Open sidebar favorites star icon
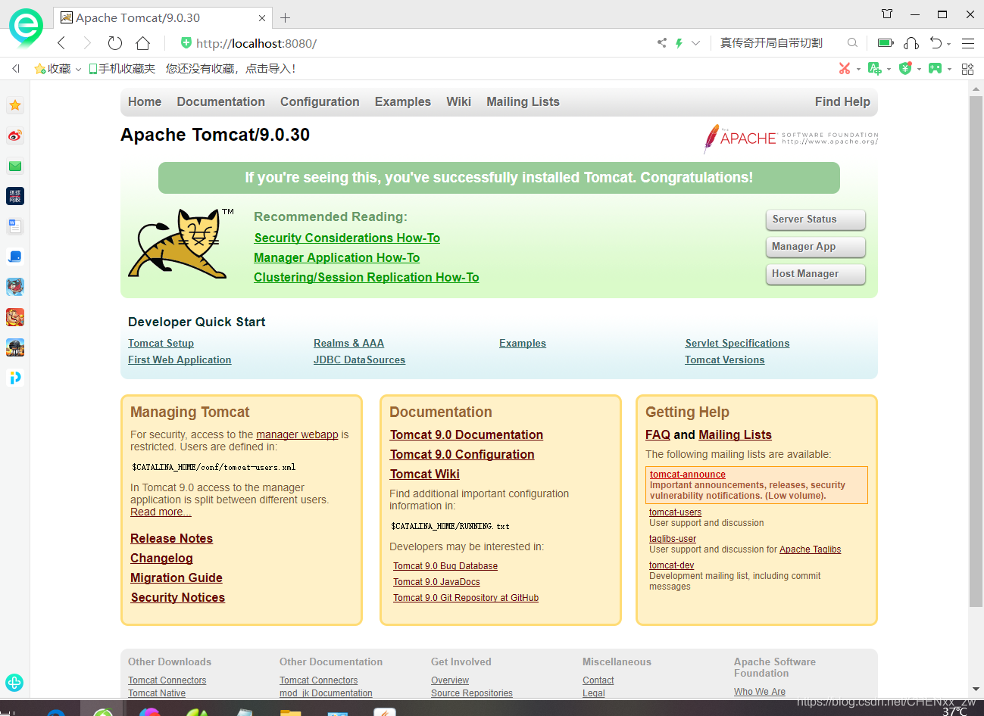This screenshot has width=984, height=716. coord(15,105)
